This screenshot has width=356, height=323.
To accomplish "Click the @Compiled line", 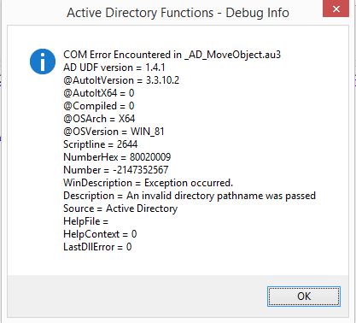I will (99, 106).
